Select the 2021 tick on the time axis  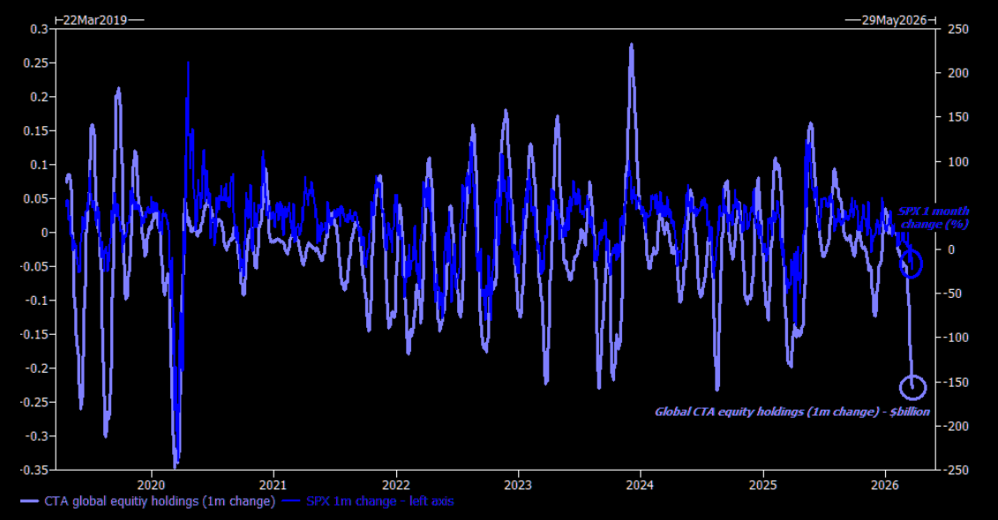point(274,484)
